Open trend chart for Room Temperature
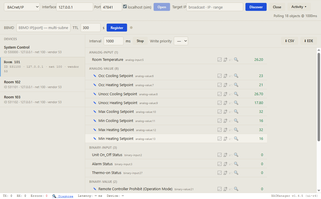The image size is (321, 199). (x=220, y=60)
